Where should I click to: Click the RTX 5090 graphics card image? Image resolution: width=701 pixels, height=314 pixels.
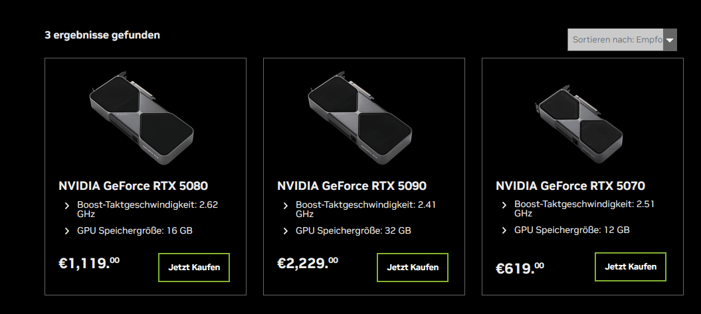pyautogui.click(x=360, y=116)
